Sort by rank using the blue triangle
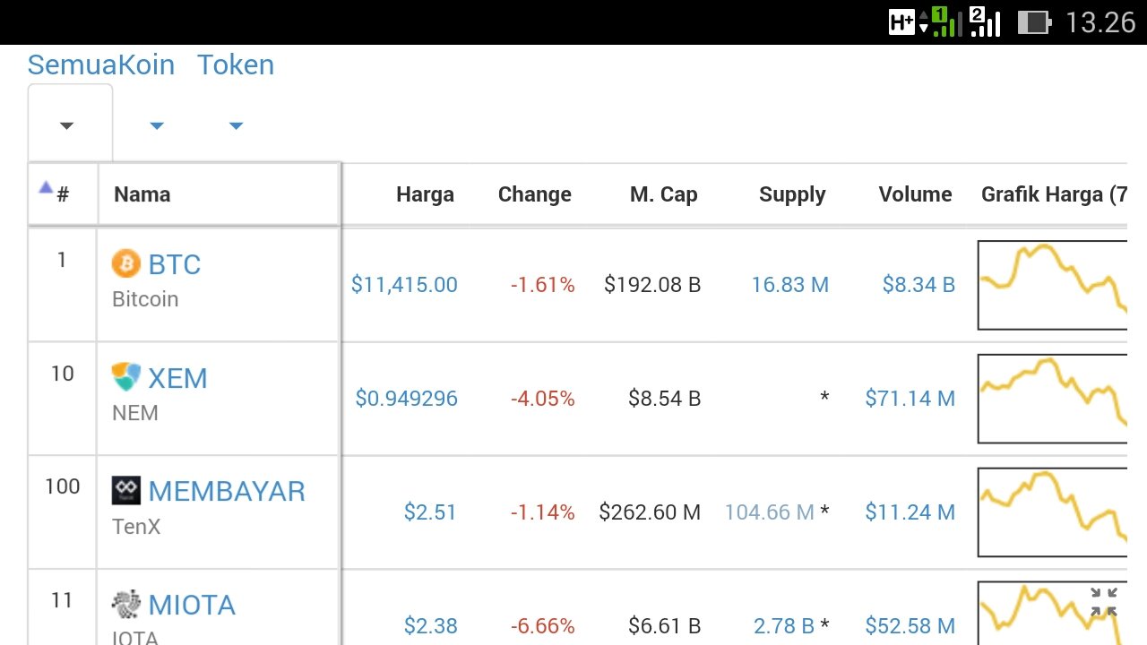 click(x=46, y=188)
